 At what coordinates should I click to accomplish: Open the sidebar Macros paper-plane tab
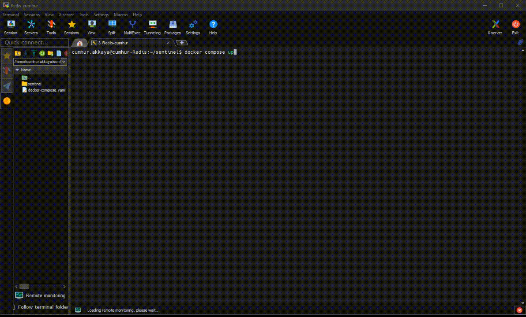pos(7,86)
